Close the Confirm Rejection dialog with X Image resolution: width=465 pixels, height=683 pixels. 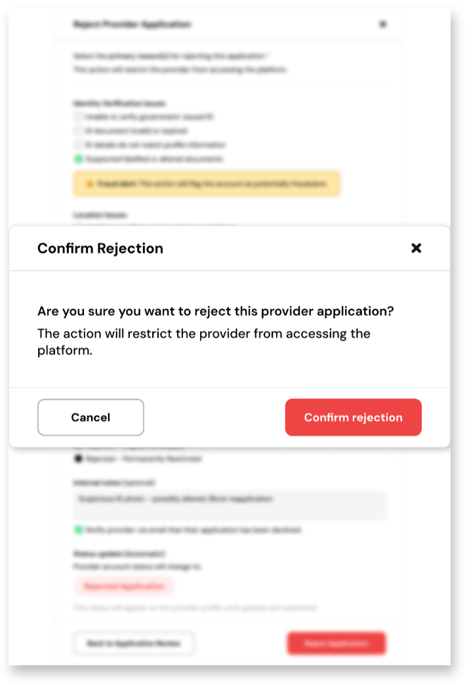pos(416,248)
